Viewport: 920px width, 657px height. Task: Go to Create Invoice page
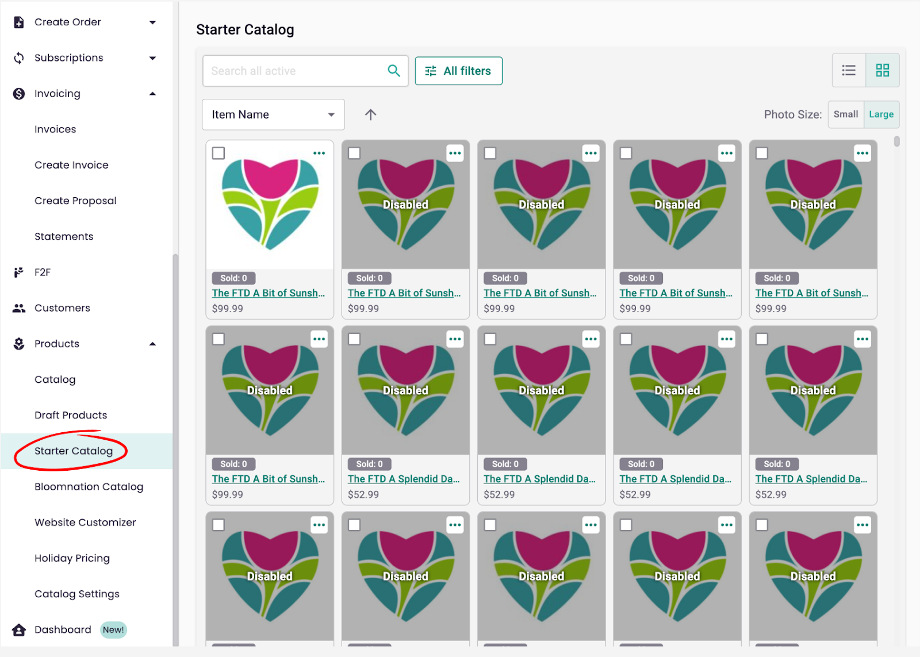tap(71, 165)
